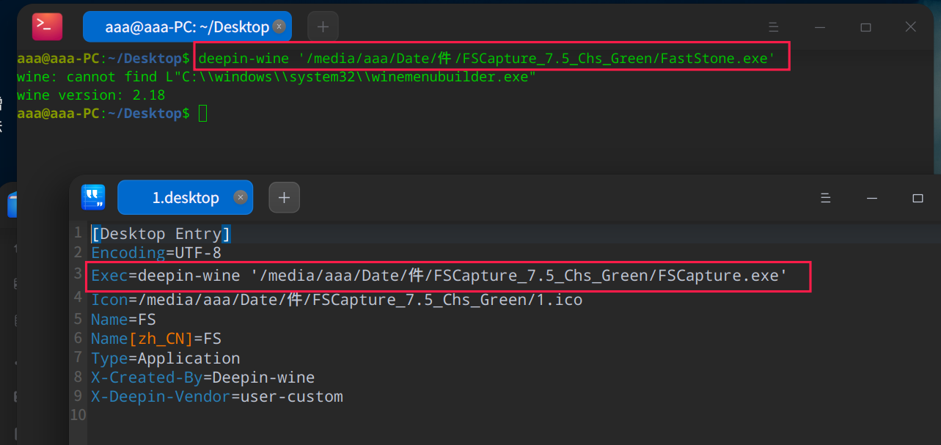Open a new tab in text editor
This screenshot has width=941, height=445.
coord(285,197)
